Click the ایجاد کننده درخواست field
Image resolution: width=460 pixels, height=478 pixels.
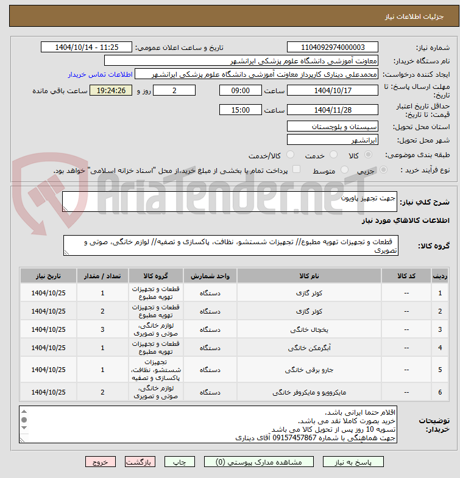257,74
